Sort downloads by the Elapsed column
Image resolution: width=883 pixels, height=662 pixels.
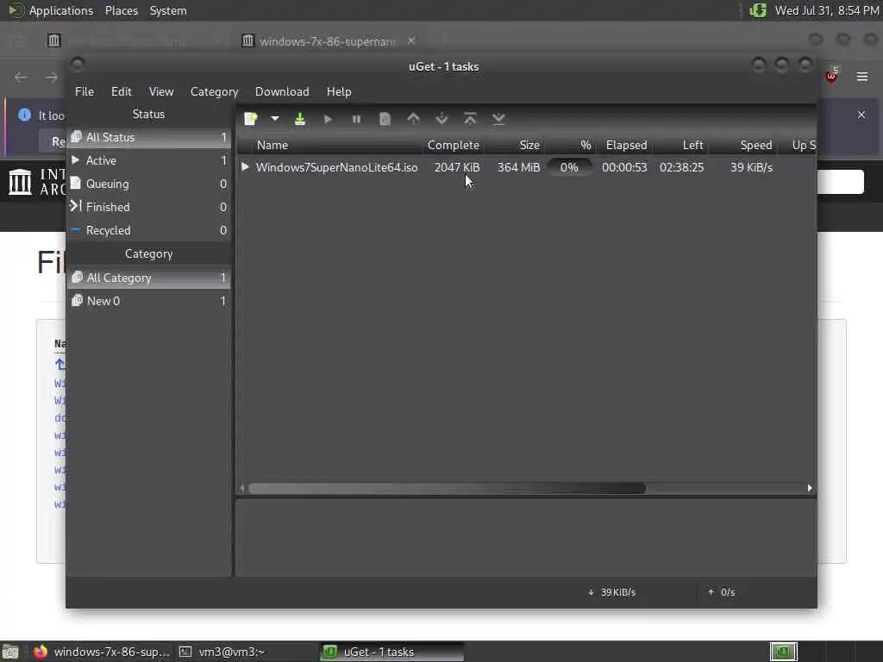coord(626,145)
